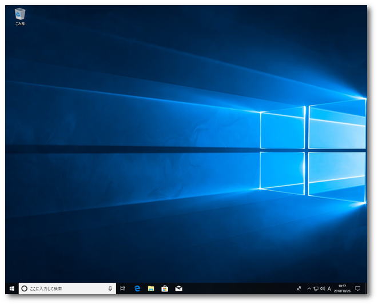Screen dimensions: 378x305
Task: Open File Explorer from the taskbar
Action: (x=151, y=288)
